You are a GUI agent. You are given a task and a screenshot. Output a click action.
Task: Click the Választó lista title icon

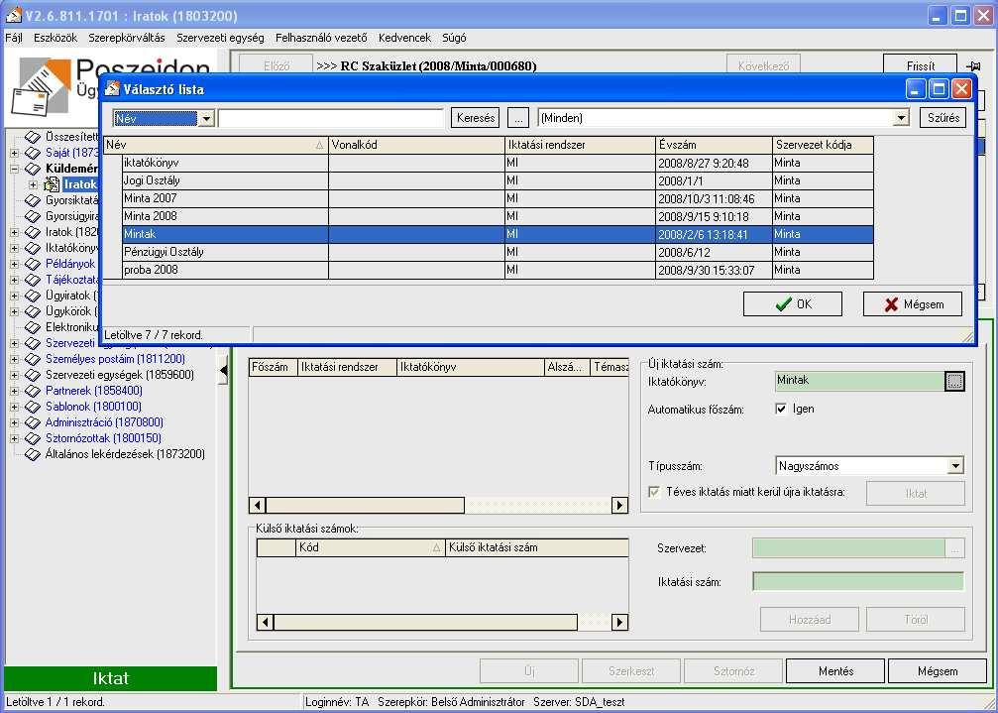[x=113, y=88]
